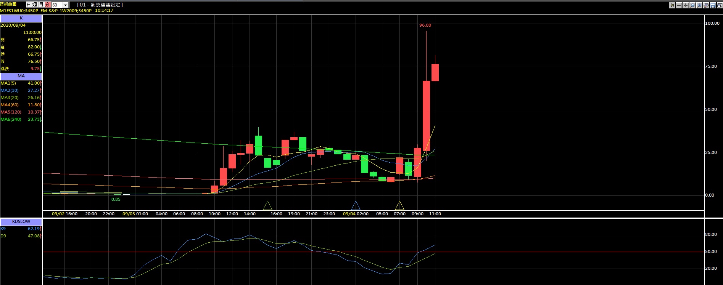
Task: Click the 漲跌 change value 9.75 row
Action: click(21, 69)
